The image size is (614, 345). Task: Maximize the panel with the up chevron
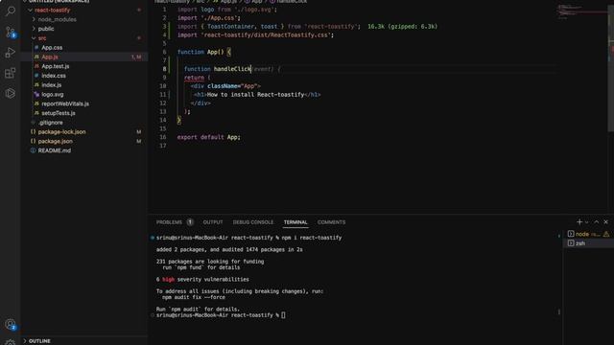(597, 222)
